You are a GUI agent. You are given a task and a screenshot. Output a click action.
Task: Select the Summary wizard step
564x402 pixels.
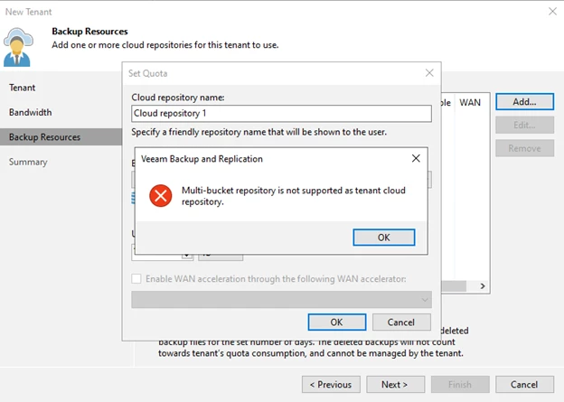click(x=28, y=162)
